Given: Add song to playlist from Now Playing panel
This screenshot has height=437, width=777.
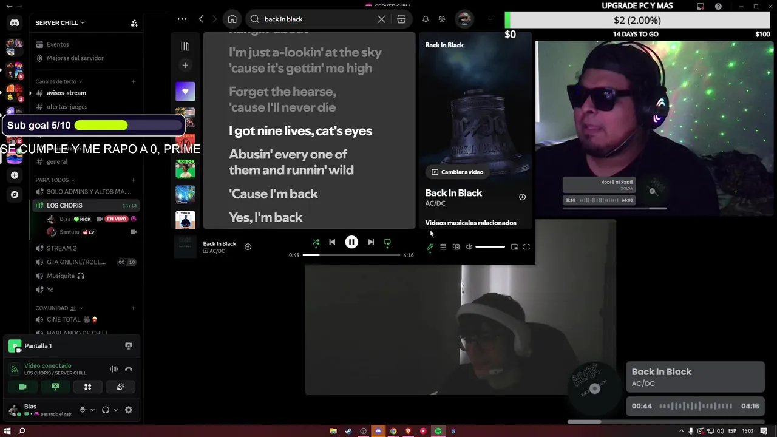Looking at the screenshot, I should click(x=522, y=197).
